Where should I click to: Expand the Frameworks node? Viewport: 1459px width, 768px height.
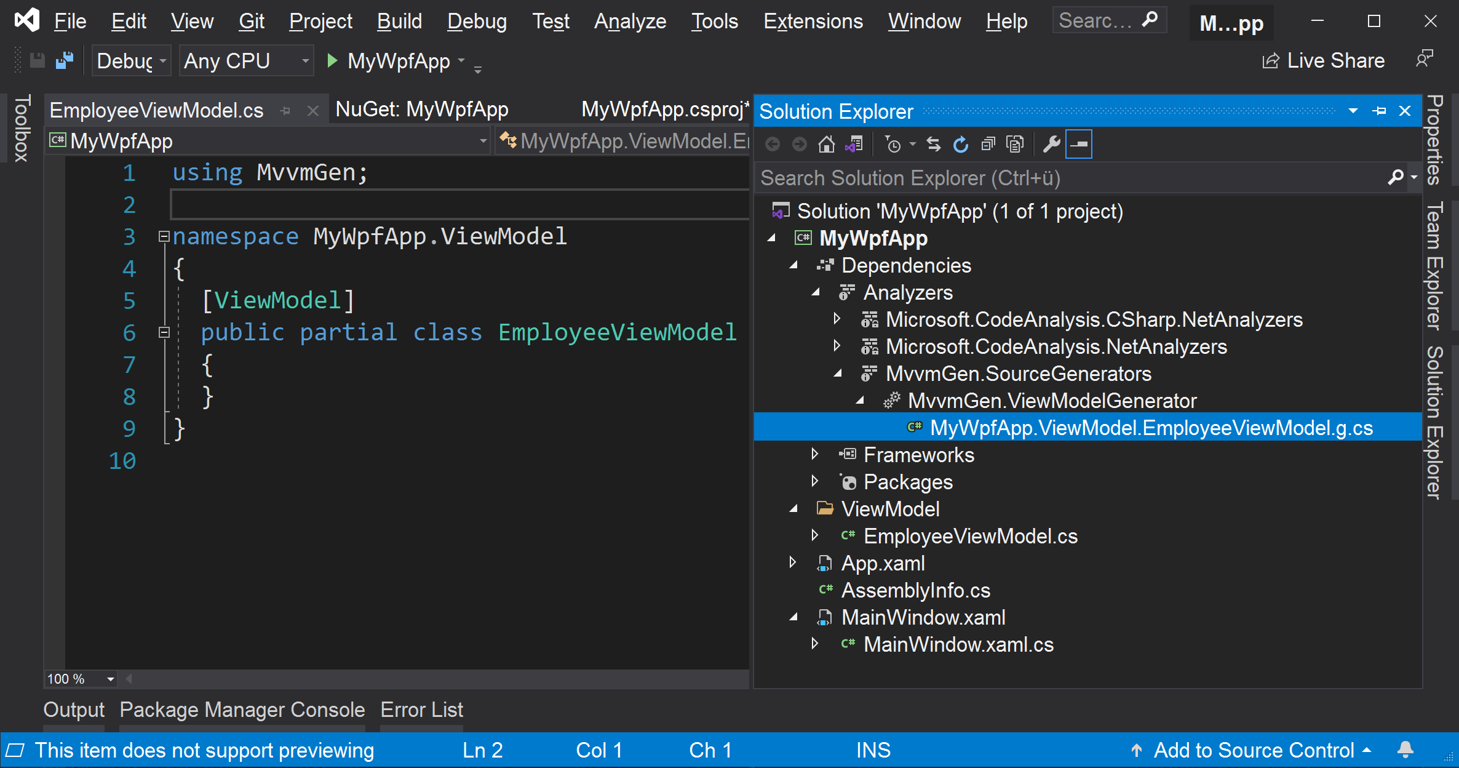pyautogui.click(x=815, y=455)
